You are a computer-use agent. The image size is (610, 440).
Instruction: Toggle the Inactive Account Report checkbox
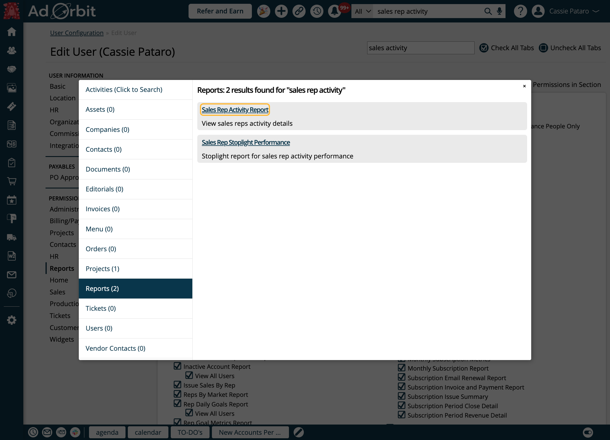coord(177,366)
